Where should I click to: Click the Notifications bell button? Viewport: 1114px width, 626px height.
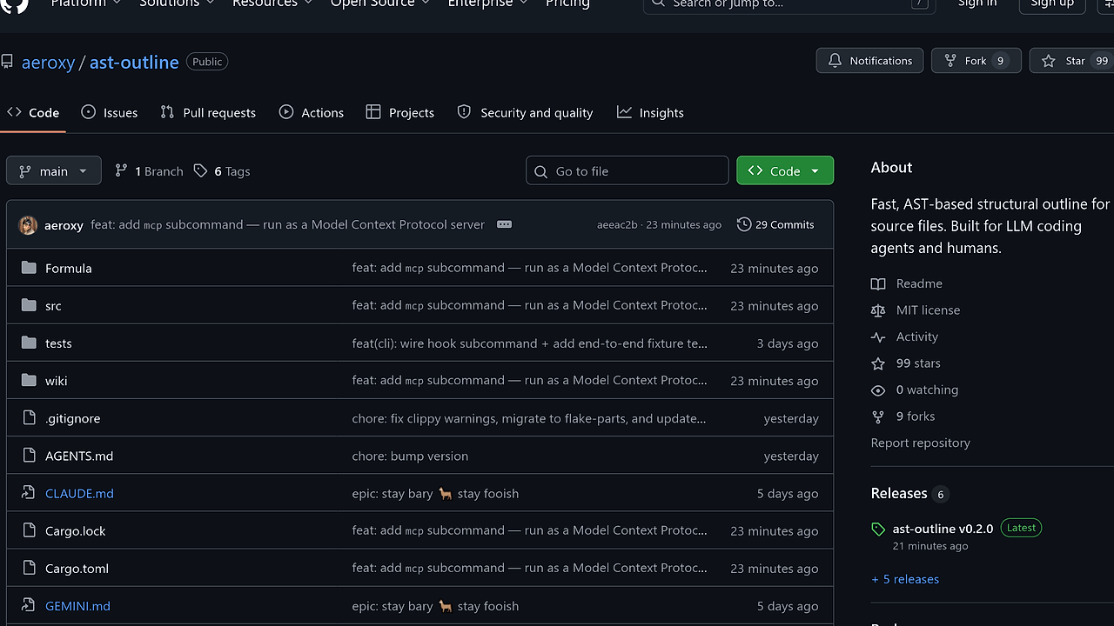pos(869,61)
